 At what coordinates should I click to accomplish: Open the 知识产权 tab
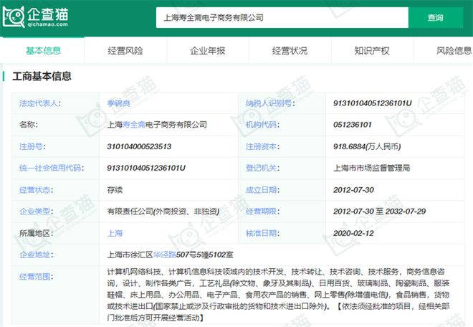pos(372,51)
